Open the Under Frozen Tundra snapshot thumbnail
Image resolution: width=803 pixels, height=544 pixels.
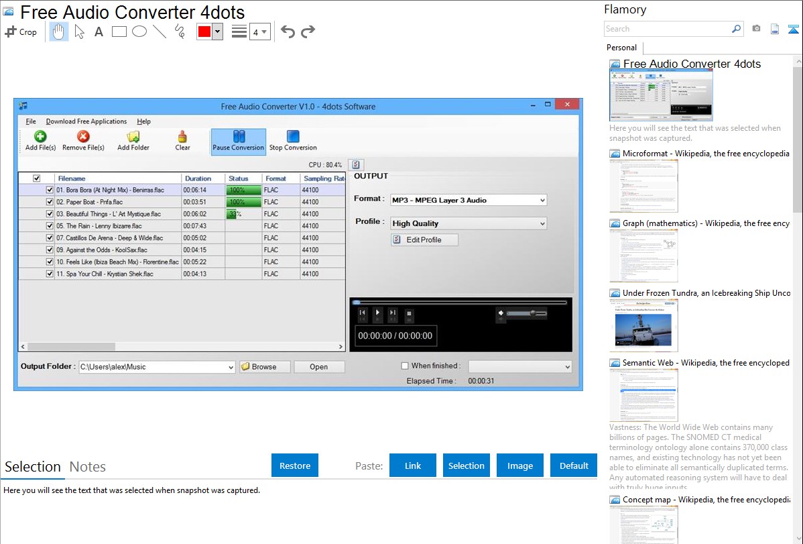click(x=643, y=327)
